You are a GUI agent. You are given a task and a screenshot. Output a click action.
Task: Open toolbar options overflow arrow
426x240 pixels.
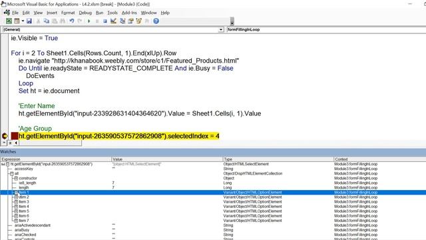[x=232, y=21]
